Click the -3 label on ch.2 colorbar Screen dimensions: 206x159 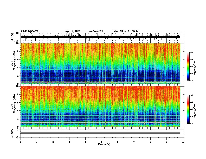click(192, 95)
